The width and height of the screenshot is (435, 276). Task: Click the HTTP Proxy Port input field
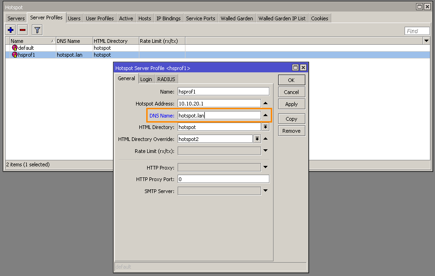tap(223, 179)
